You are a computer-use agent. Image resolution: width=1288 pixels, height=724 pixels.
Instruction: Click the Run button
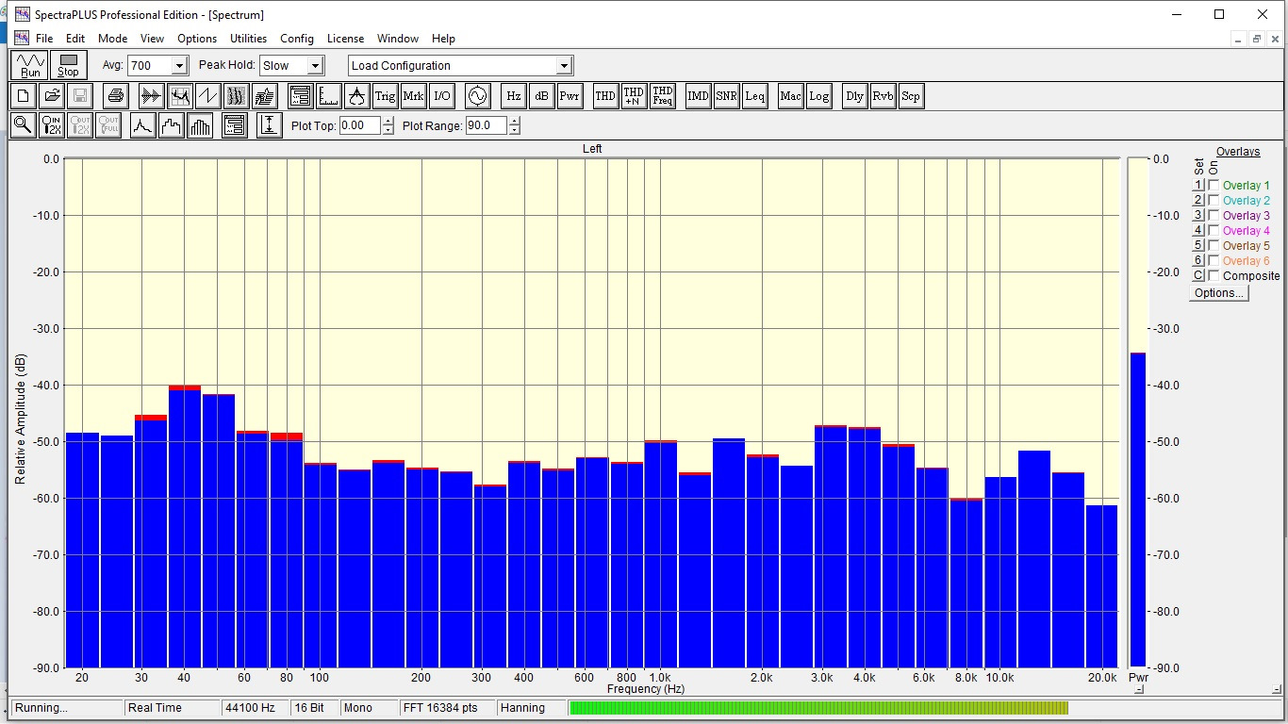tap(30, 65)
